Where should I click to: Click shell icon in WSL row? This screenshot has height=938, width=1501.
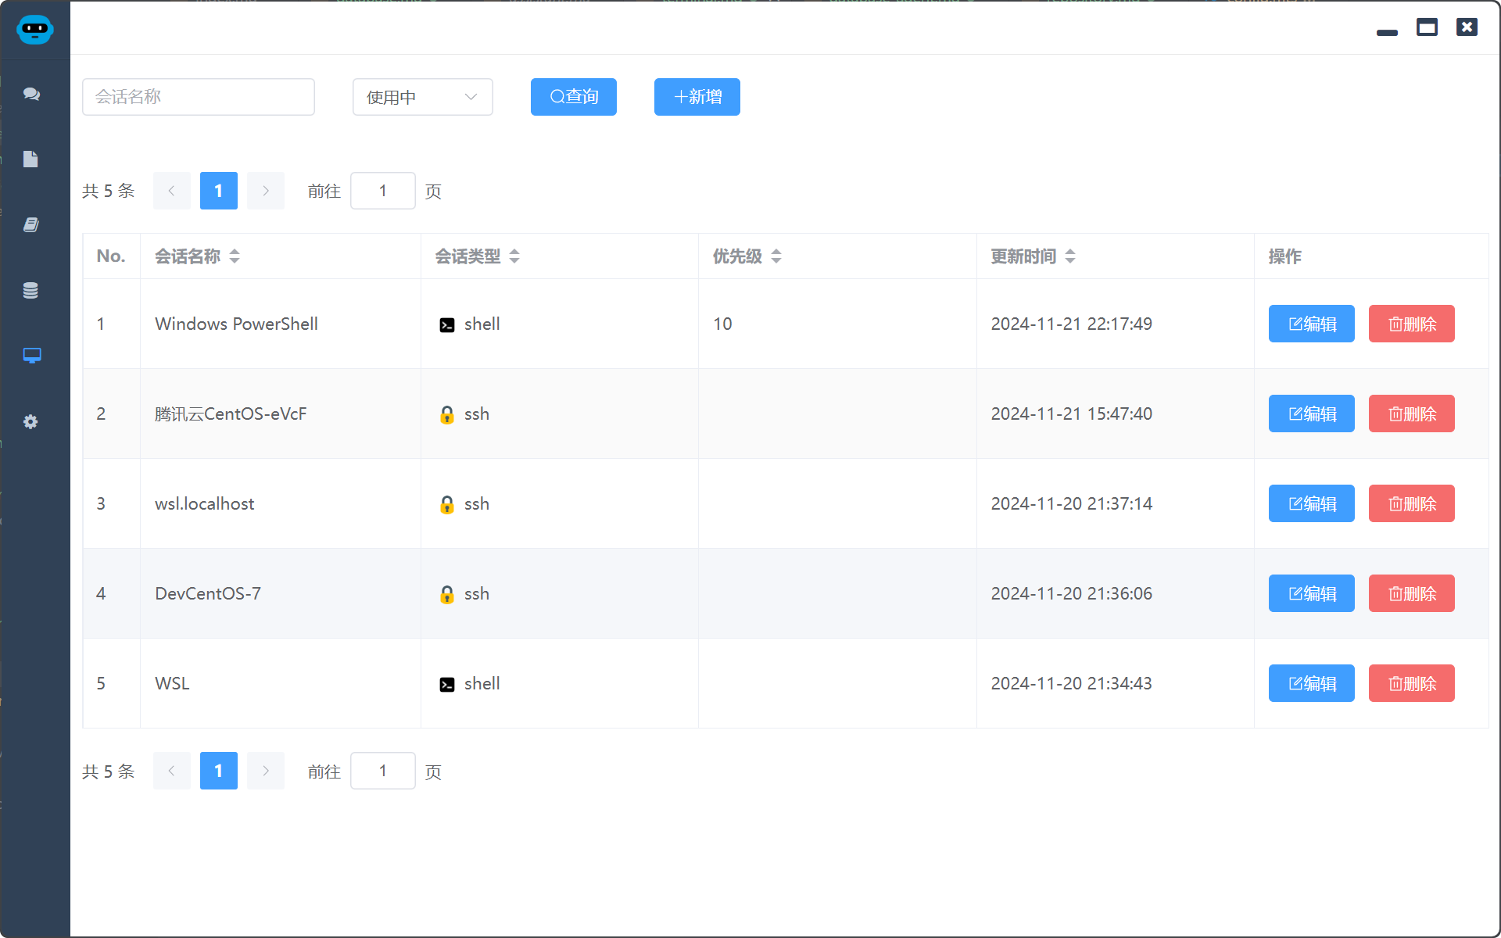tap(447, 685)
